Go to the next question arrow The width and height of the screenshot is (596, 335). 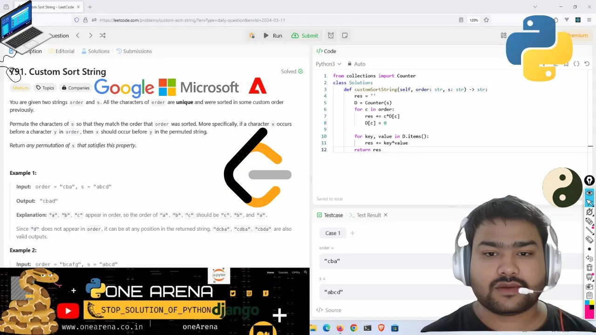tap(90, 35)
